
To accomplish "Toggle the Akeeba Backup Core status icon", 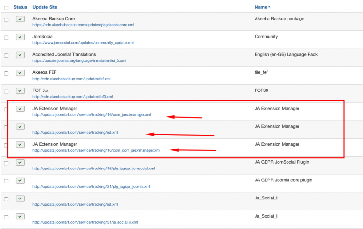I will click(20, 19).
